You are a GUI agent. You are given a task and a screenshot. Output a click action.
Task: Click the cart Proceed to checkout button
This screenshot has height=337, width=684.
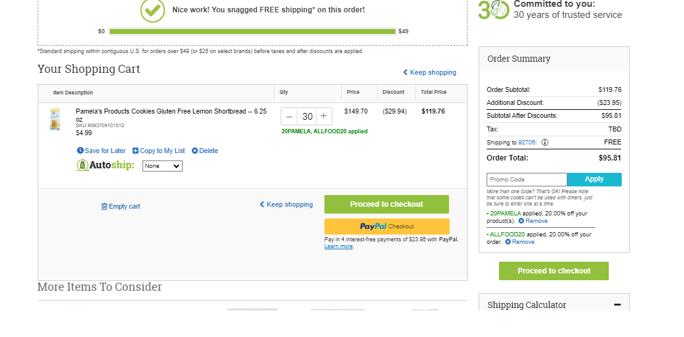[387, 204]
